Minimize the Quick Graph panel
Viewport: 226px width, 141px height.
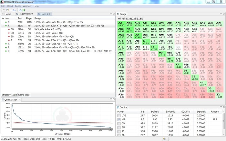(x=111, y=99)
